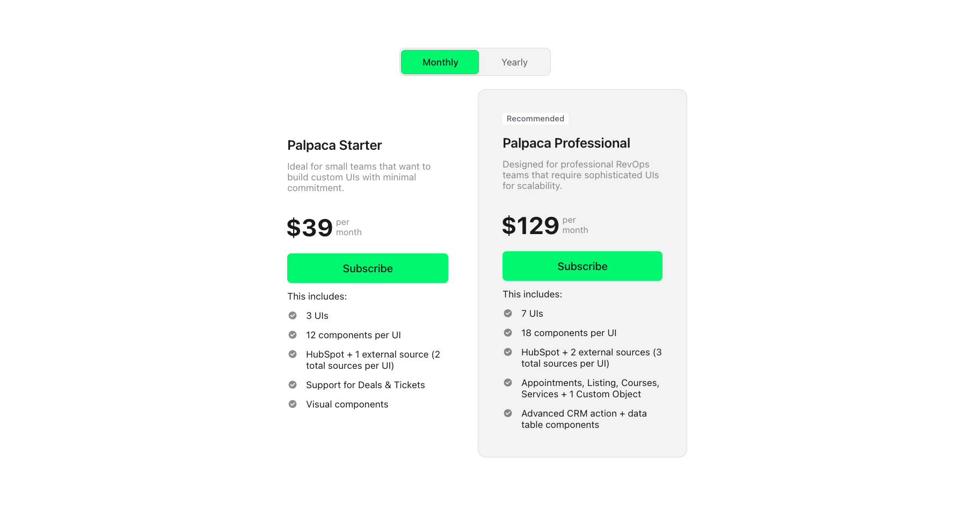This screenshot has height=524, width=961.
Task: Click the $39 per month price
Action: click(310, 228)
